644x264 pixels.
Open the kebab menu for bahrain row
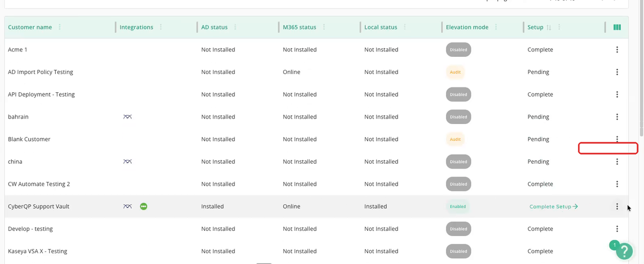[617, 116]
